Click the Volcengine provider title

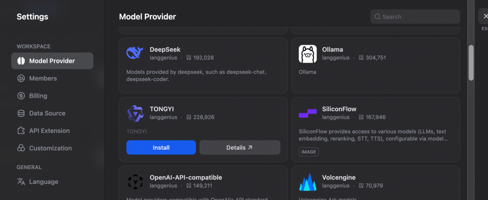point(339,178)
